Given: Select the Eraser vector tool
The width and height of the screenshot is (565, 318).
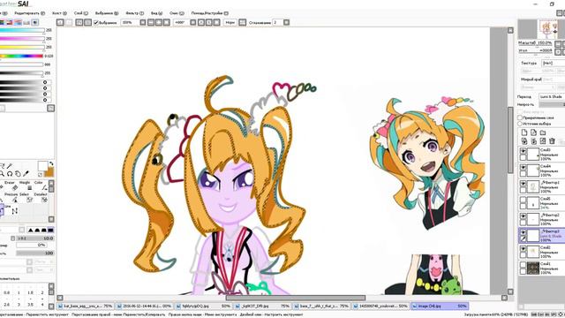Looking at the screenshot, I should tap(11, 185).
